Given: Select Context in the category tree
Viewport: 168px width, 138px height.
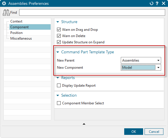Looking at the screenshot, I should [x=16, y=21].
